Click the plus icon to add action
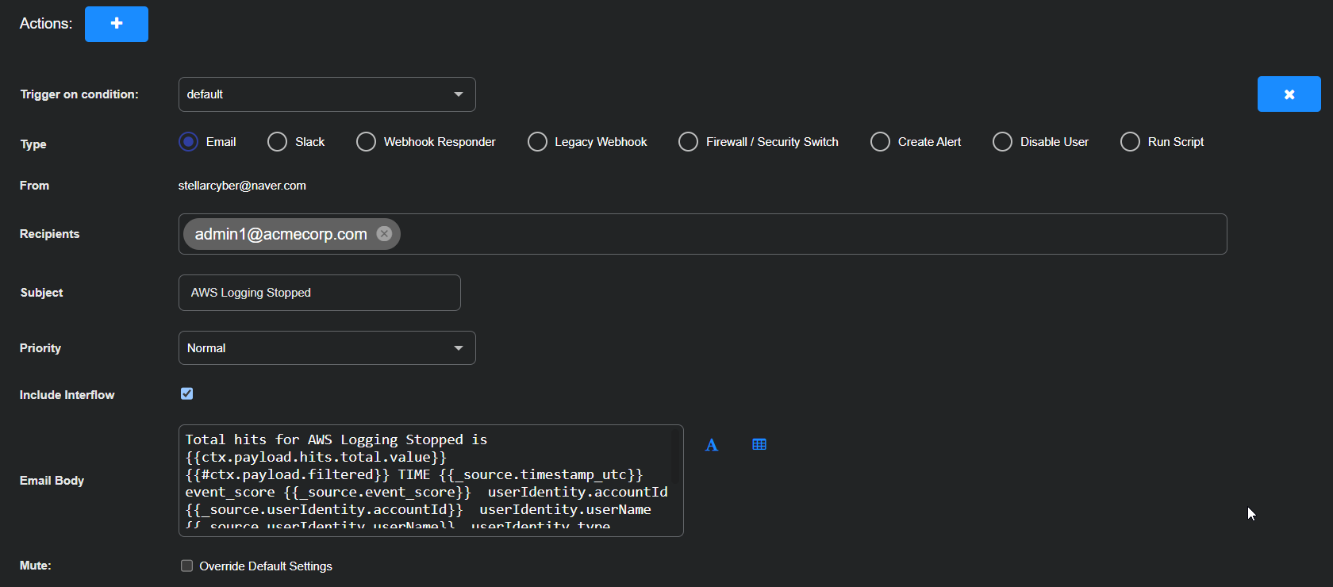 point(117,24)
